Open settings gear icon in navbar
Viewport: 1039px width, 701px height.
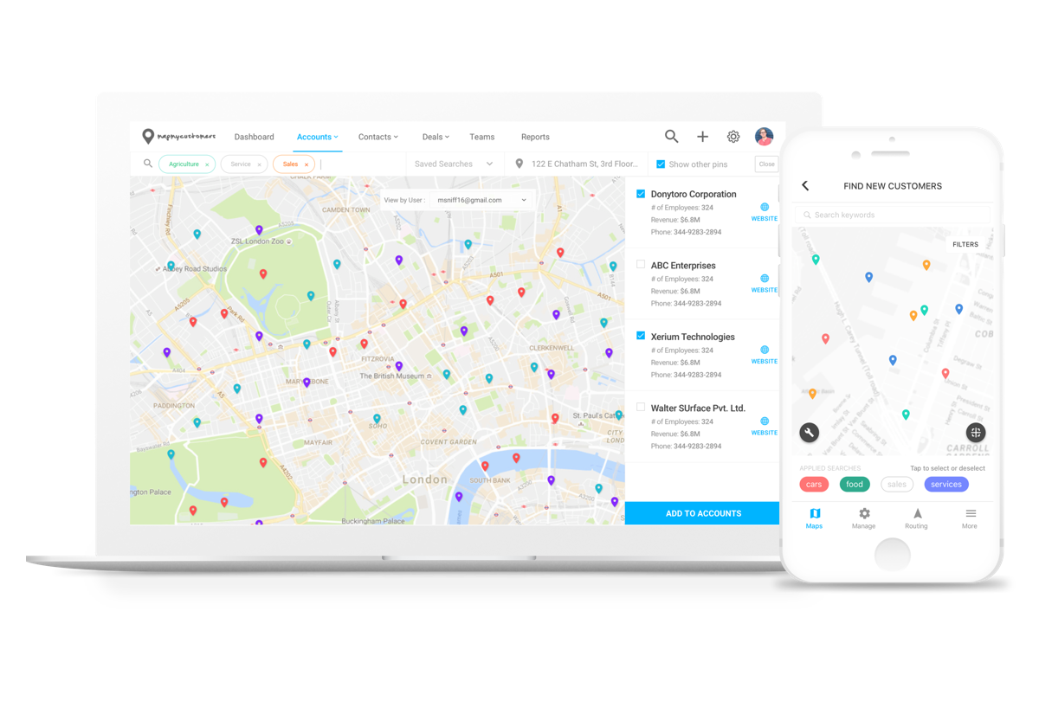pyautogui.click(x=733, y=137)
